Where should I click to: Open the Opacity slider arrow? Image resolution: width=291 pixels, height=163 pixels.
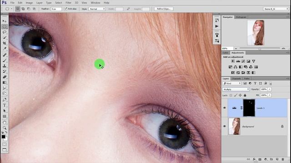click(270, 90)
